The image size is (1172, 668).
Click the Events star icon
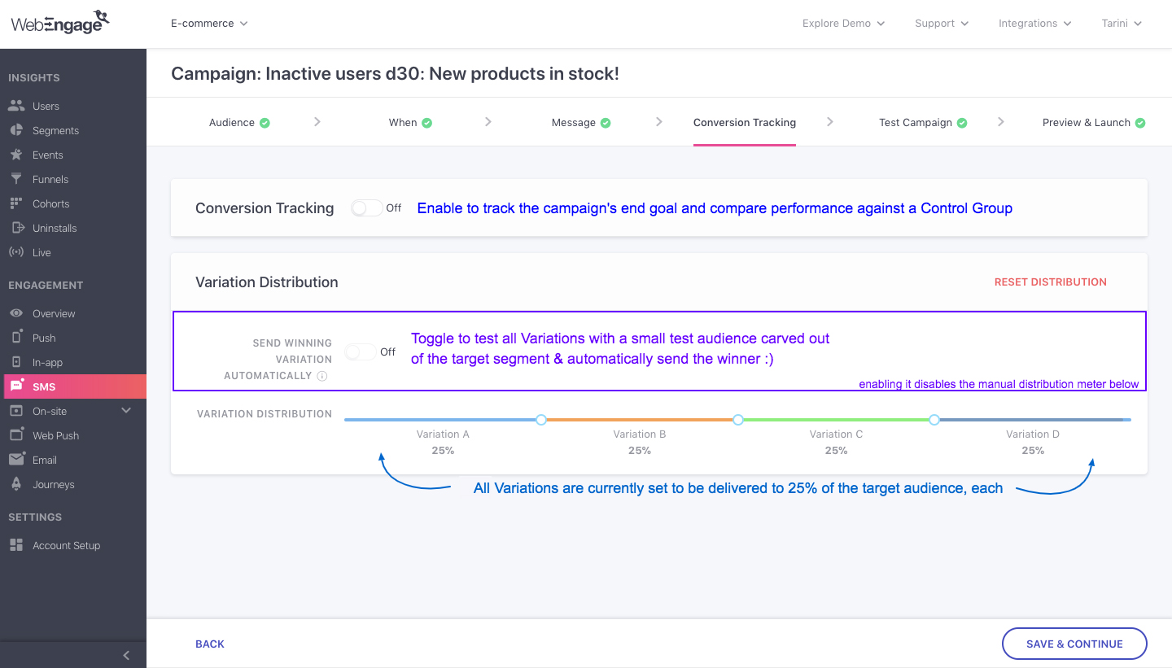click(16, 155)
